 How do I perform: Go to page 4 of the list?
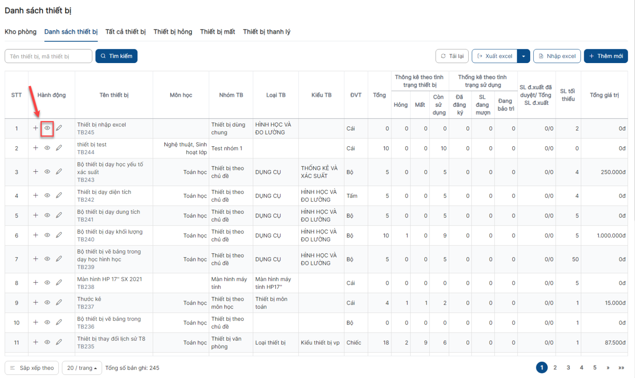point(581,368)
